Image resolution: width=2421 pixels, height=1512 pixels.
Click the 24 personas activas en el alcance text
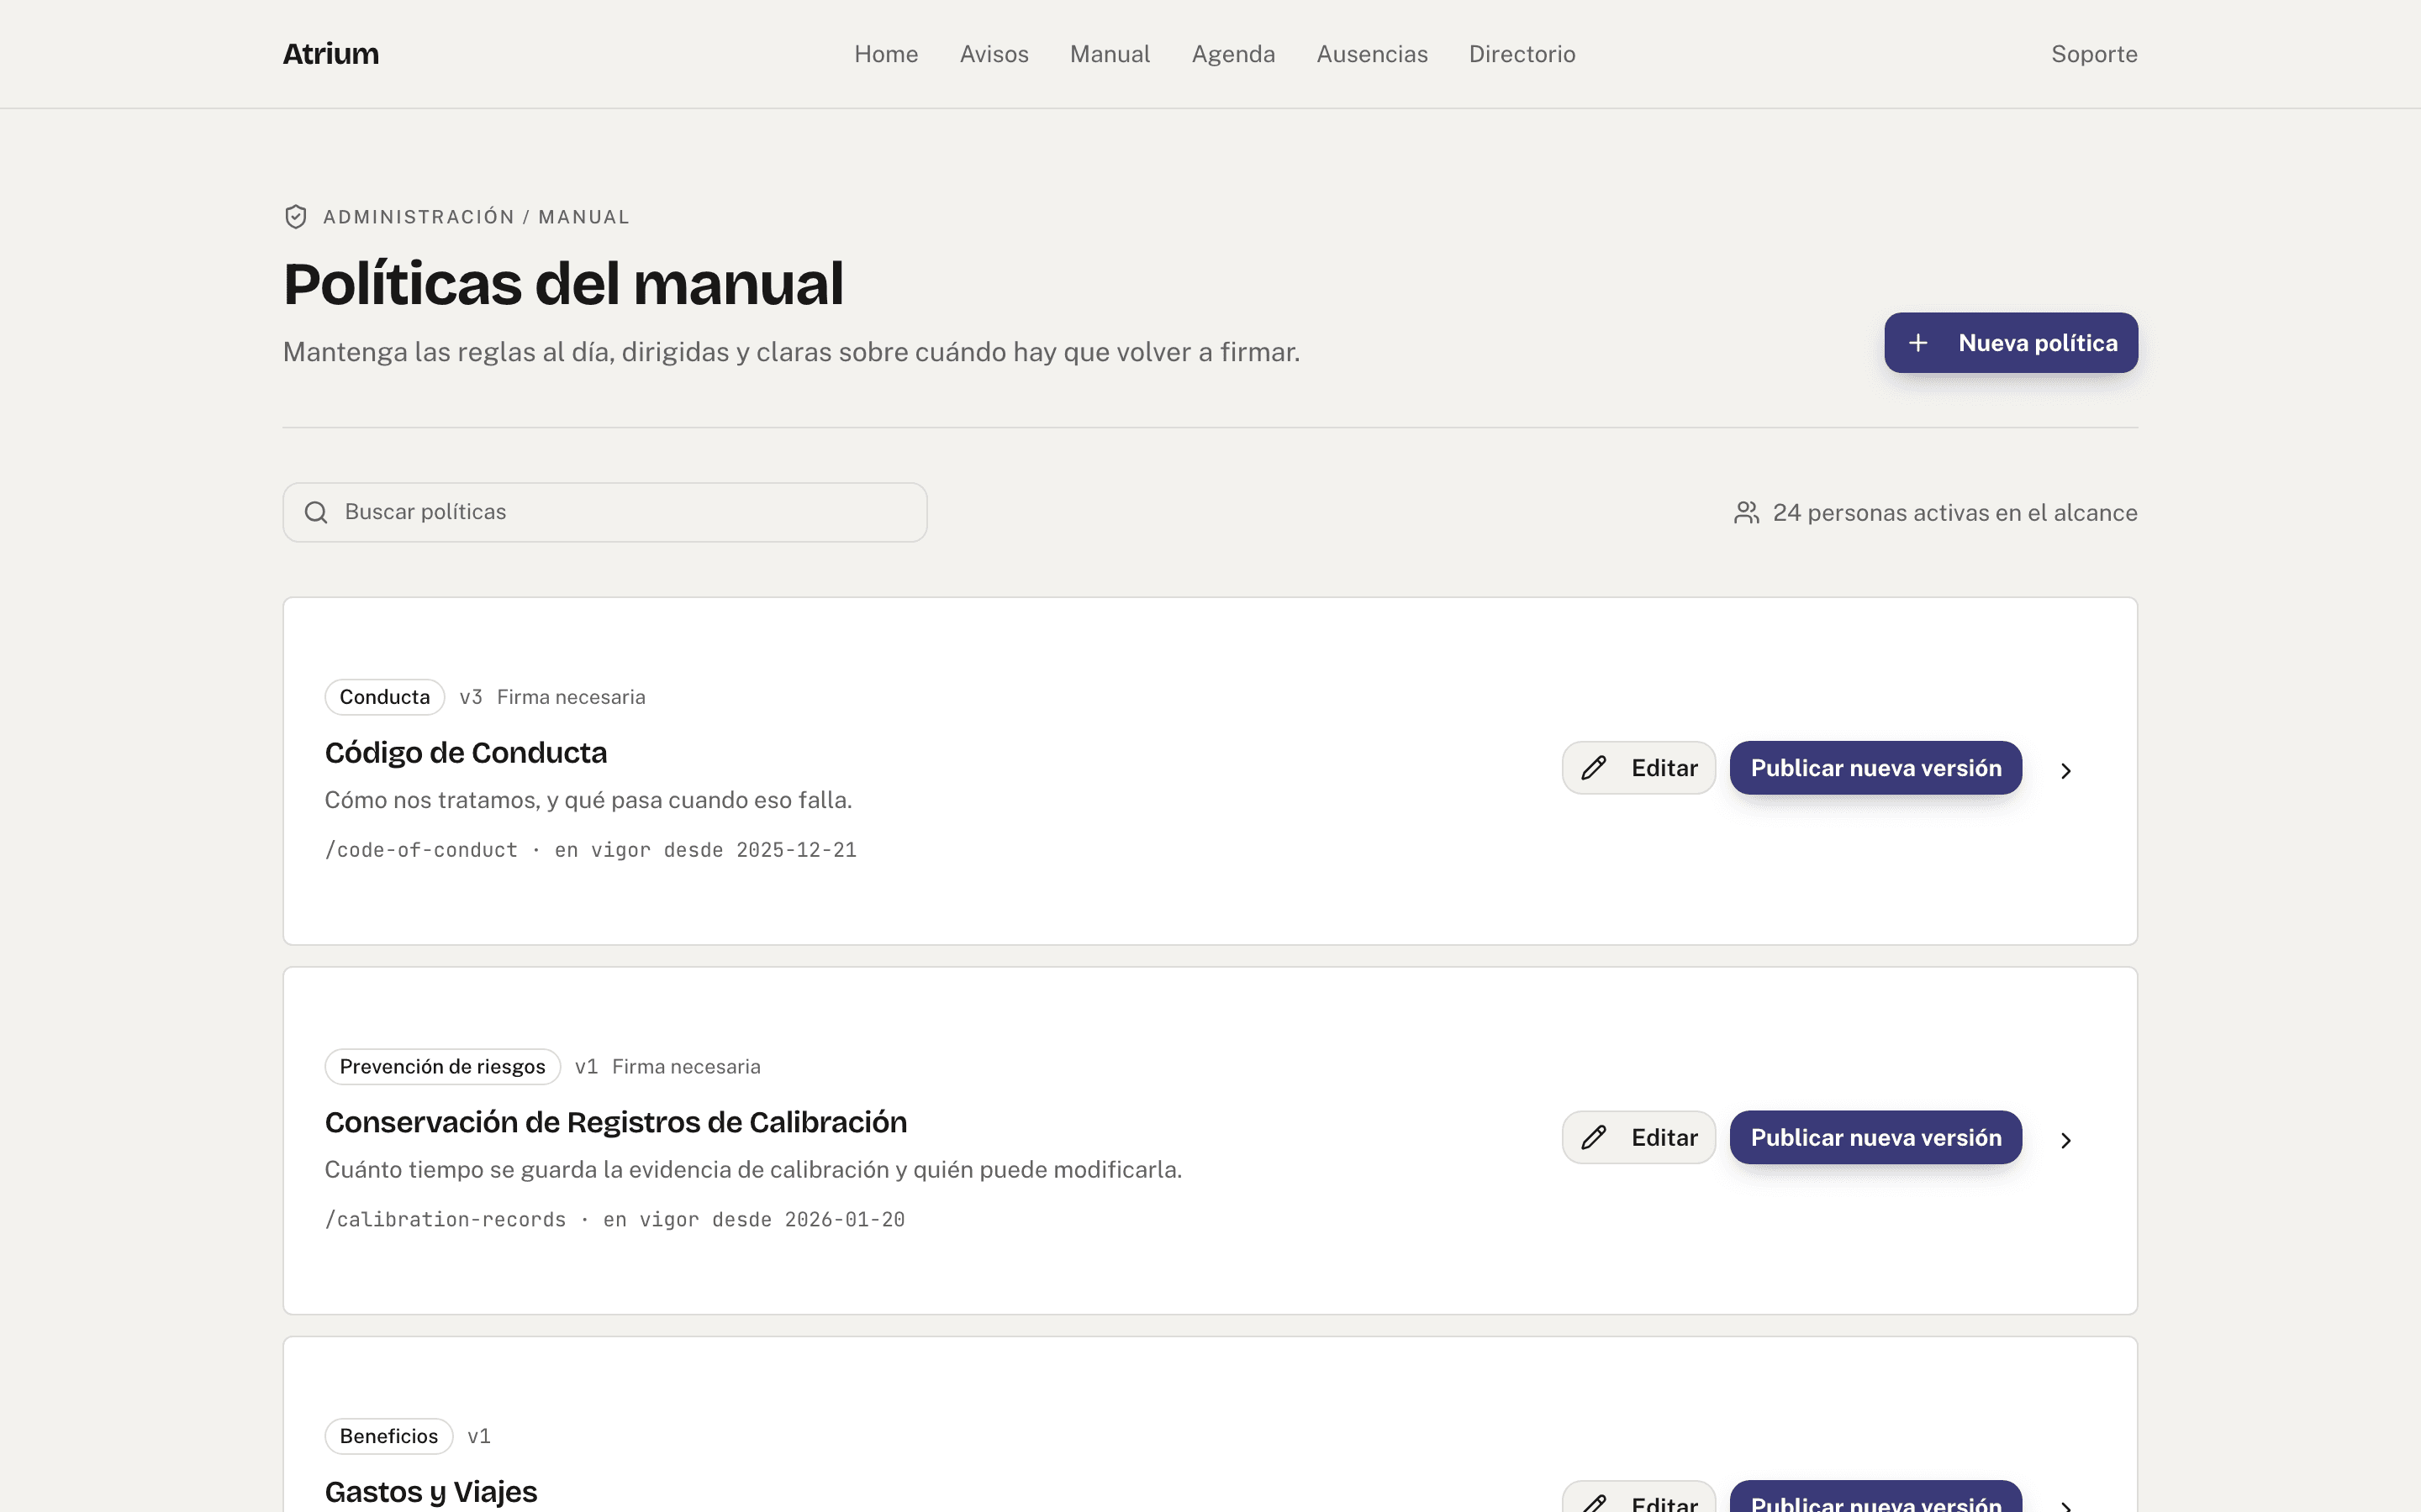pyautogui.click(x=1954, y=513)
